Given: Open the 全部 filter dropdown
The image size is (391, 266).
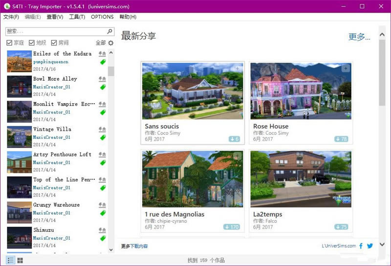Looking at the screenshot, I should (100, 43).
